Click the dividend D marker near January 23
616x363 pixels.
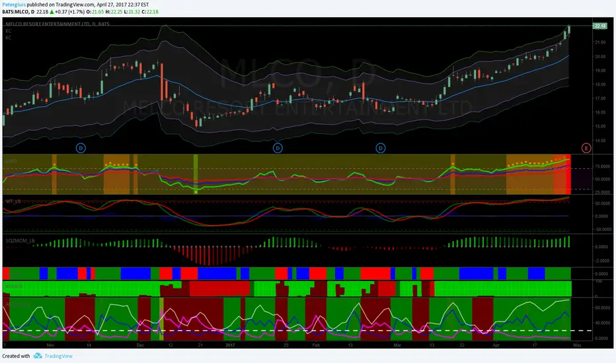point(278,148)
